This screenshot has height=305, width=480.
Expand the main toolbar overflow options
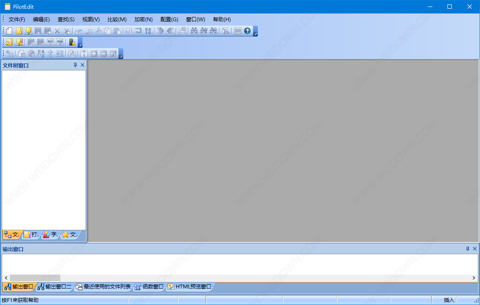tap(255, 31)
